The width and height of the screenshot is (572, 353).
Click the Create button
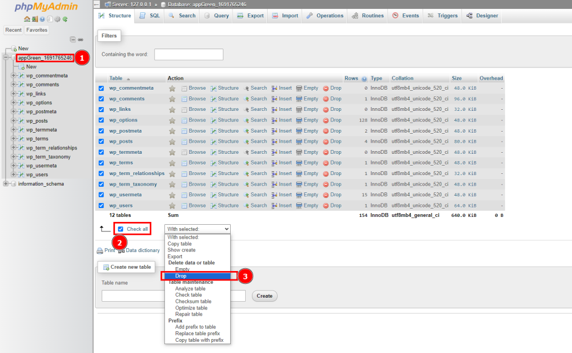tap(264, 296)
